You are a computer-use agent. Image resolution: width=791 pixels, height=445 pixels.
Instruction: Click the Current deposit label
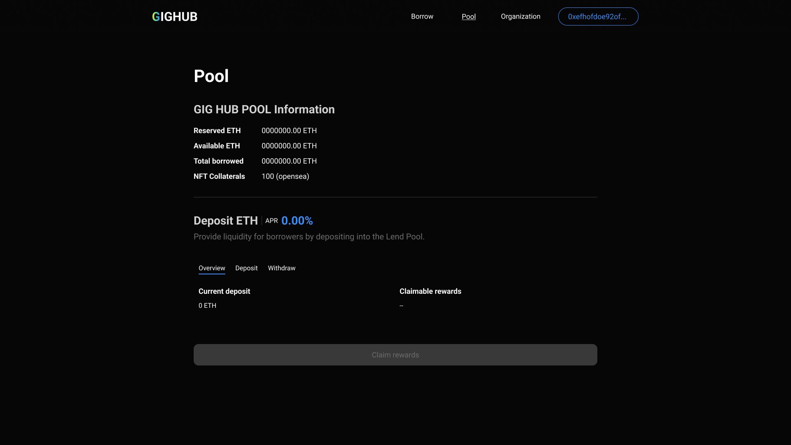pos(224,291)
